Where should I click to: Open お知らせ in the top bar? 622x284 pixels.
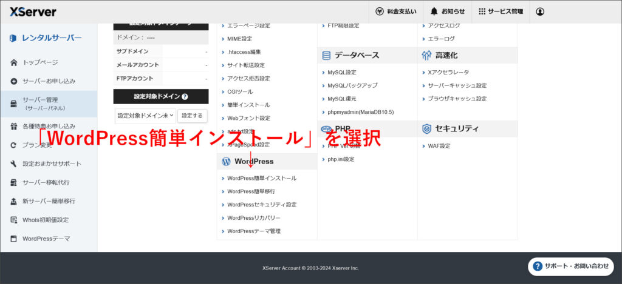point(448,12)
